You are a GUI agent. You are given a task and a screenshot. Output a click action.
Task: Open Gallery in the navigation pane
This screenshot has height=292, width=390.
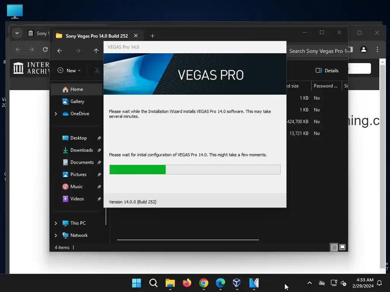[76, 102]
